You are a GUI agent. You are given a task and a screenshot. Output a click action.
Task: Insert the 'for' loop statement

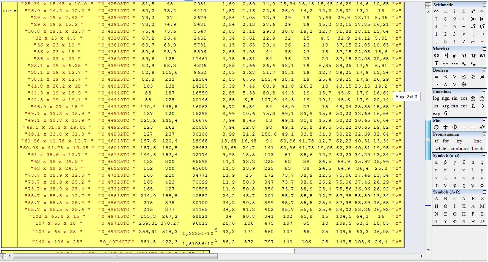click(446, 141)
